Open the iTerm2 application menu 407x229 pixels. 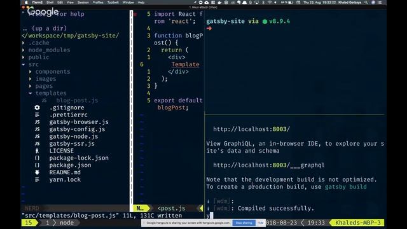click(x=37, y=3)
